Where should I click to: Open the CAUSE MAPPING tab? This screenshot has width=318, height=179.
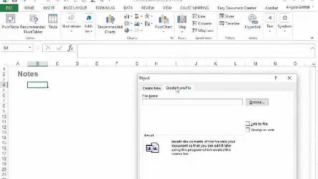tap(194, 8)
